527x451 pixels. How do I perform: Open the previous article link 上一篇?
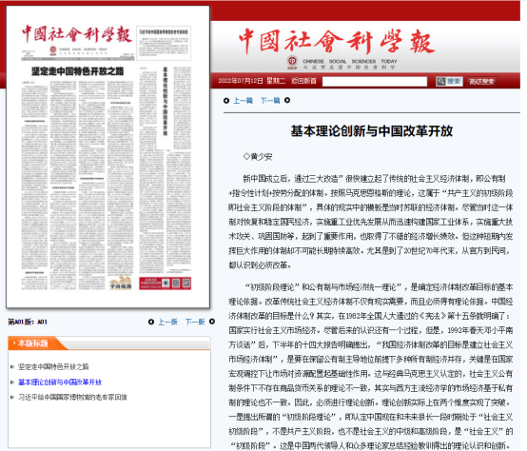click(x=243, y=101)
